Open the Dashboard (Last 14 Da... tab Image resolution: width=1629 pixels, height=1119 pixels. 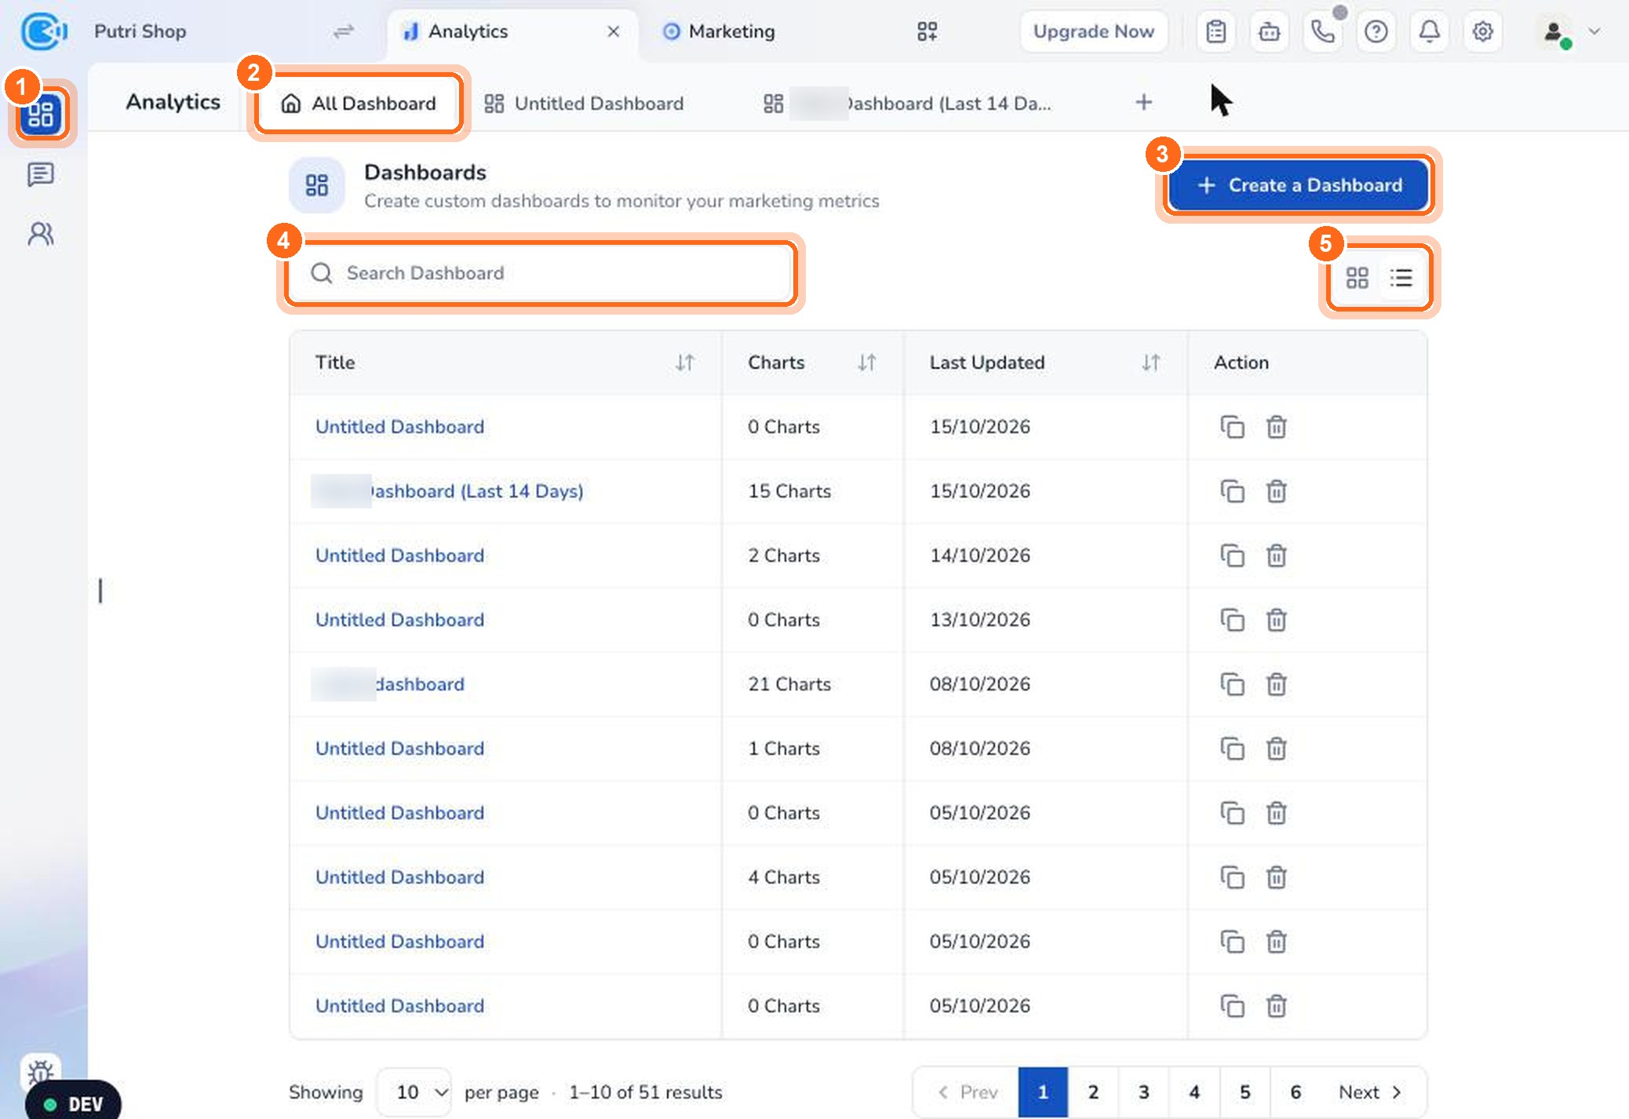(x=907, y=104)
